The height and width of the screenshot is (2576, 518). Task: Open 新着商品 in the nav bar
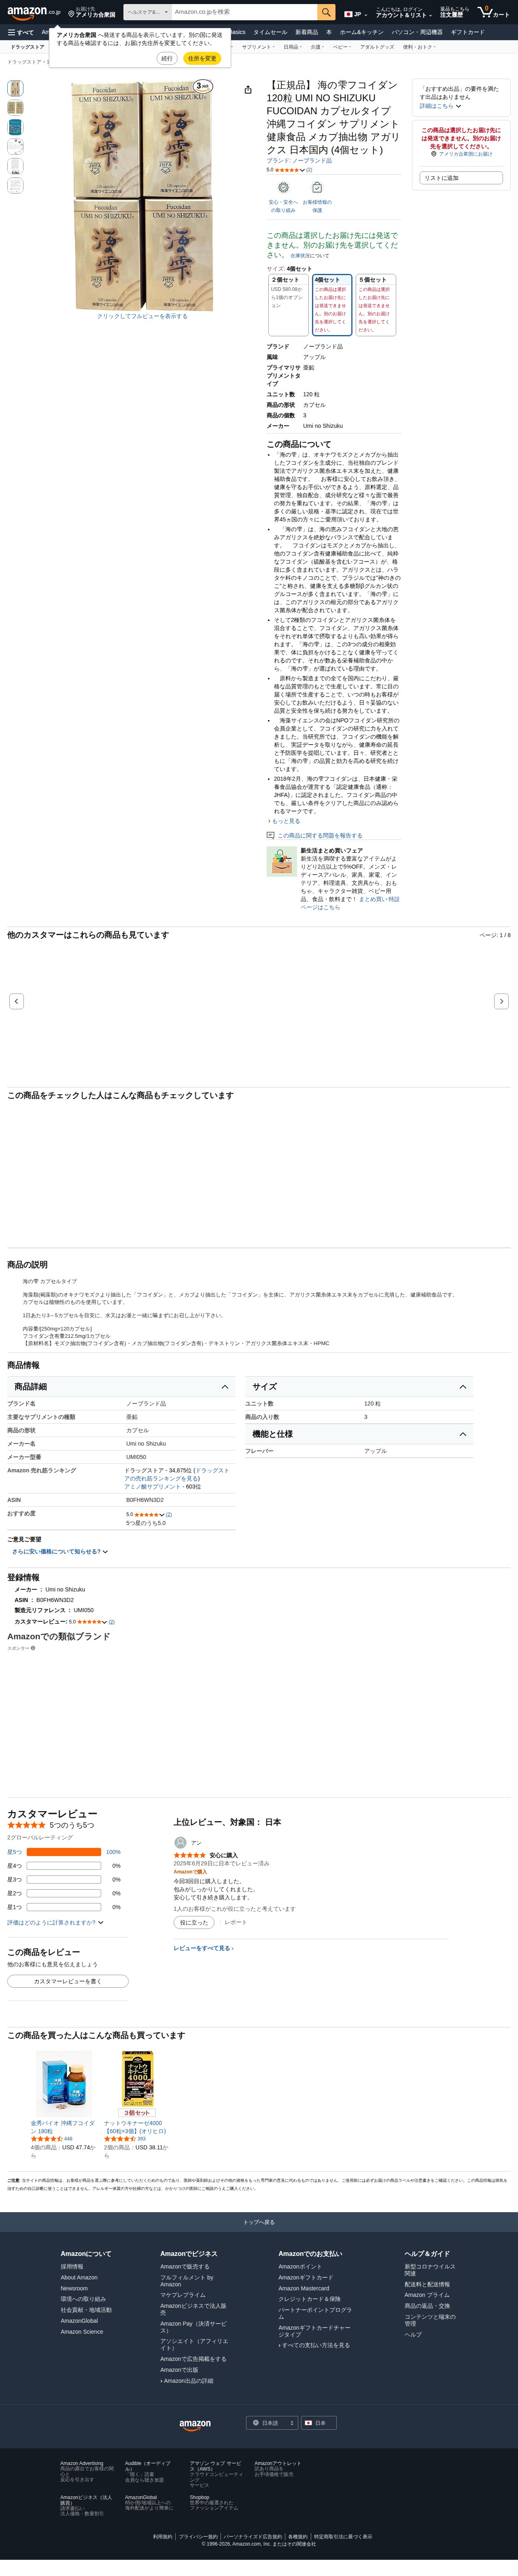click(x=306, y=32)
